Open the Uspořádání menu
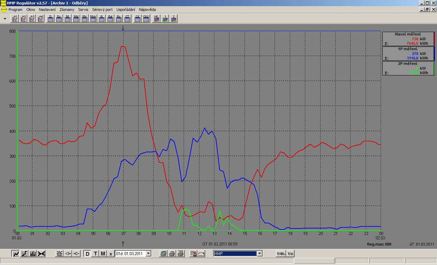The width and height of the screenshot is (437, 265). point(126,10)
